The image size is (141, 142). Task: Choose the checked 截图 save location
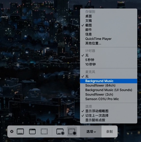(109, 25)
